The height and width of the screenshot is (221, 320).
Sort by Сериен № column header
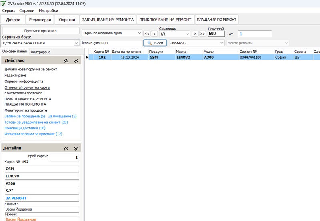pyautogui.click(x=256, y=52)
